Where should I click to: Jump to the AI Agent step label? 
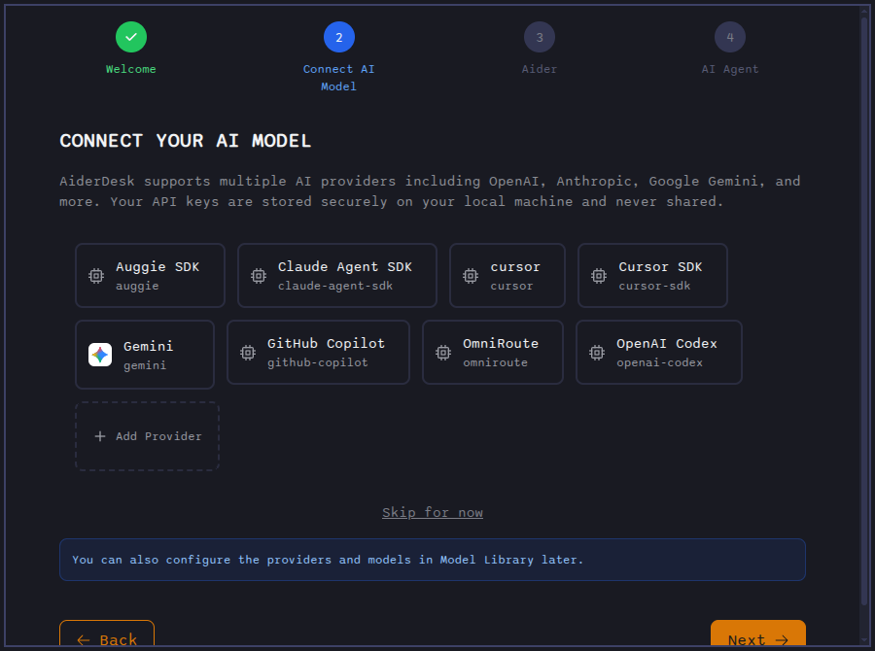click(730, 69)
